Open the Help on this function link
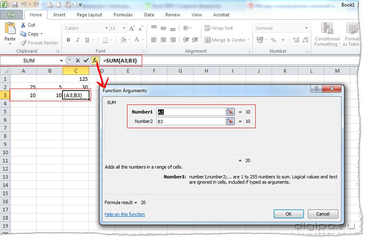 click(x=125, y=214)
